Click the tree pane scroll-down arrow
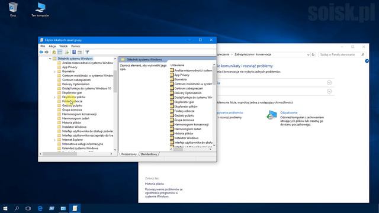Screen dimensions: 379x213 115,150
